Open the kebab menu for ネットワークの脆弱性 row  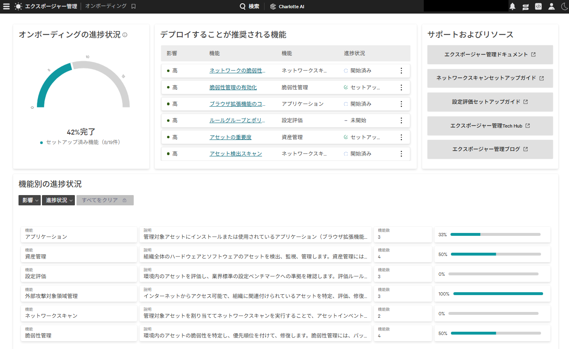pyautogui.click(x=401, y=70)
